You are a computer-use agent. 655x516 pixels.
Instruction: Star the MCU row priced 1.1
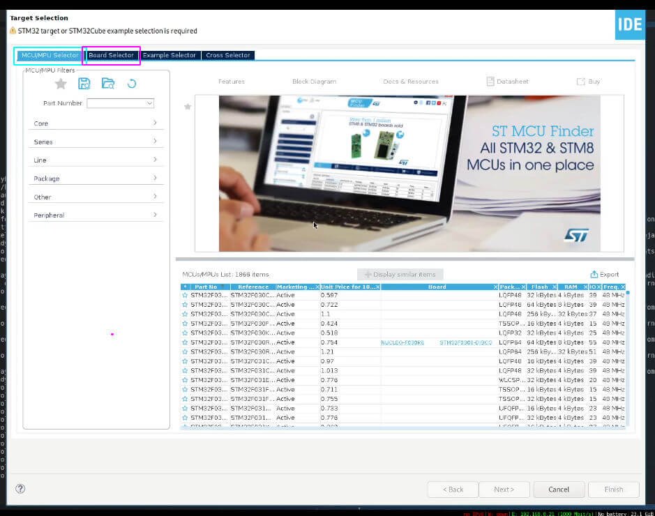click(185, 314)
